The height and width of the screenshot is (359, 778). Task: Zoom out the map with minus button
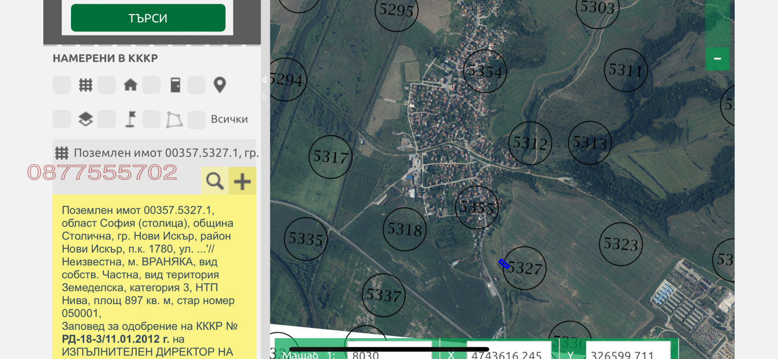point(717,59)
